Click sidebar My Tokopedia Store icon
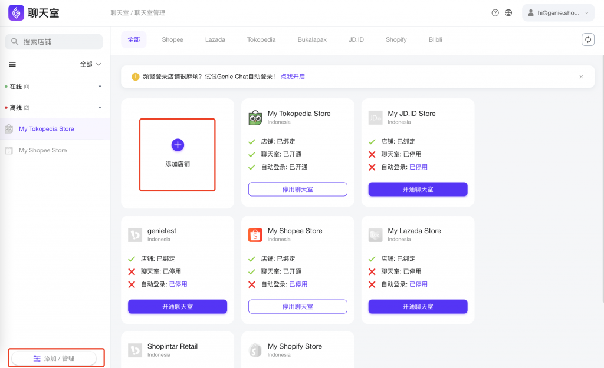 click(x=9, y=129)
